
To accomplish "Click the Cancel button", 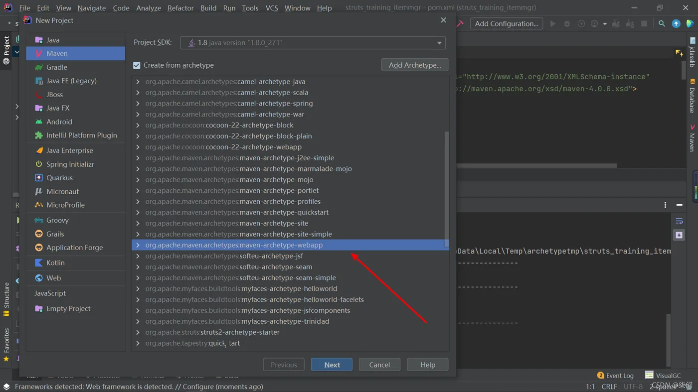I will click(379, 365).
